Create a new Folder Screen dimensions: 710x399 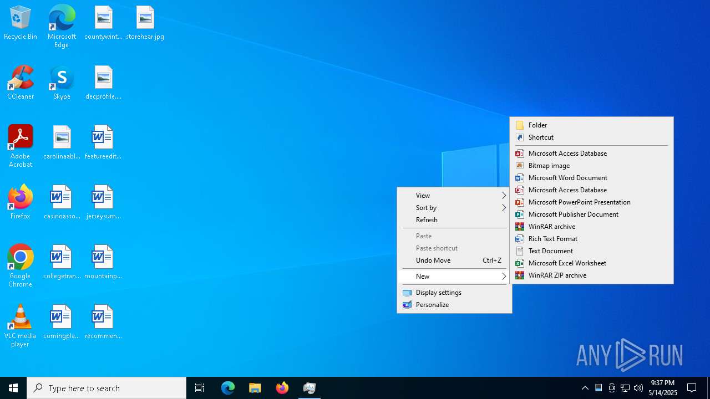(x=591, y=125)
